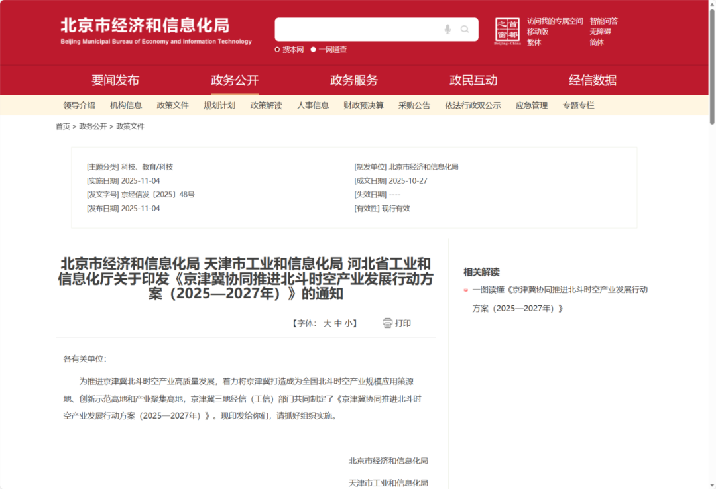Select the 搜本网 radio button
The height and width of the screenshot is (489, 716).
point(276,49)
